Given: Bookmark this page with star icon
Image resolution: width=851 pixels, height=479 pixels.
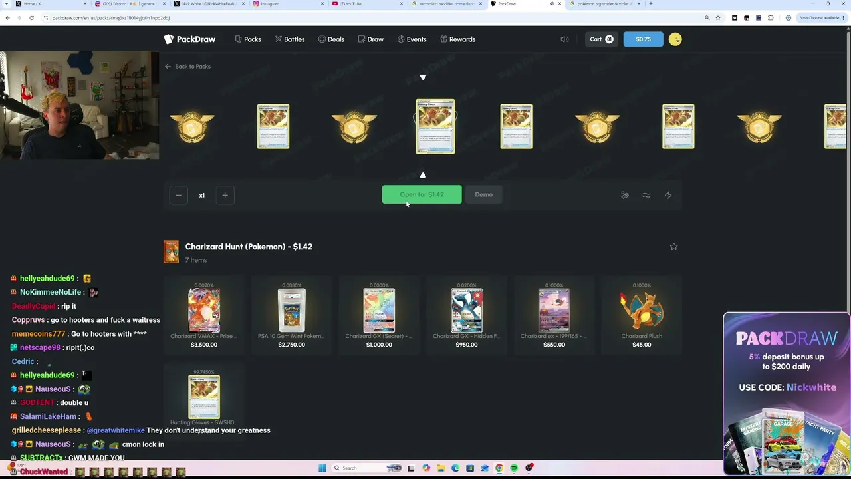Looking at the screenshot, I should [718, 18].
